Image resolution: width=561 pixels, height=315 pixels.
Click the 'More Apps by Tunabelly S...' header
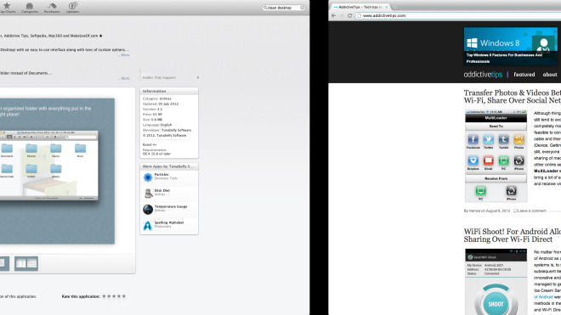(x=169, y=166)
